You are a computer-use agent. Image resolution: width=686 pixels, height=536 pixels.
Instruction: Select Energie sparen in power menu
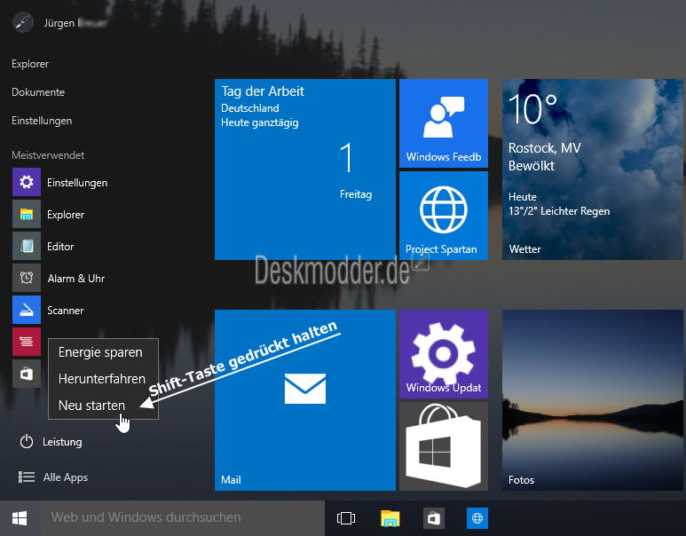(x=100, y=352)
